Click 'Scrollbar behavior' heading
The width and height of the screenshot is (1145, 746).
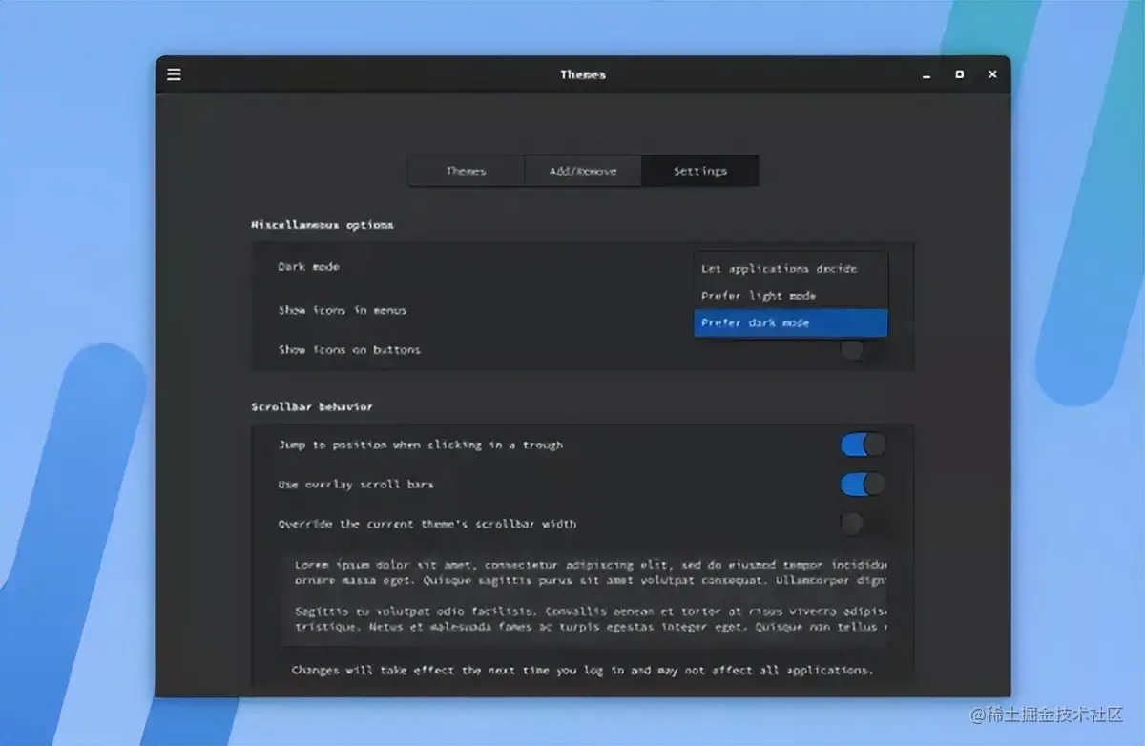pyautogui.click(x=312, y=406)
